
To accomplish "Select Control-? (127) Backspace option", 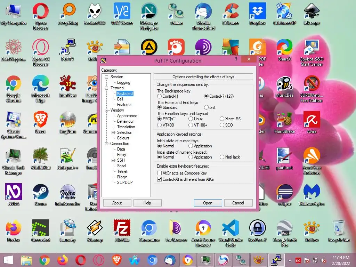I will 219,96.
